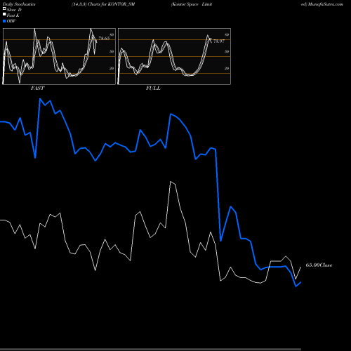Open the FAST stochastic thumbnail chart
The height and width of the screenshot is (351, 351).
pos(59,56)
